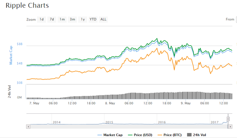Click the 9. May axis label
237x138 pixels.
pos(186,103)
